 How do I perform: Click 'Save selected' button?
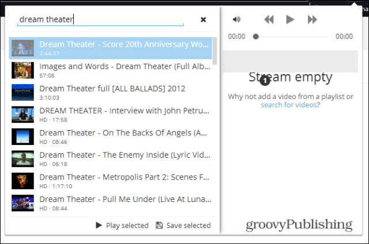[183, 226]
